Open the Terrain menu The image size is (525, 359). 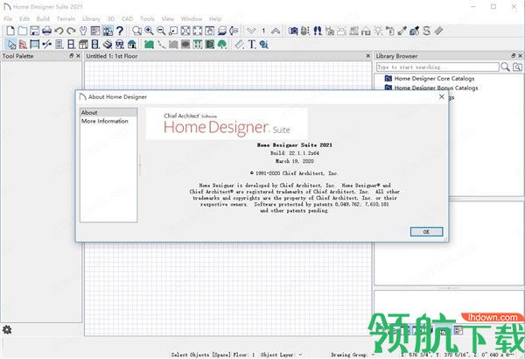click(66, 18)
